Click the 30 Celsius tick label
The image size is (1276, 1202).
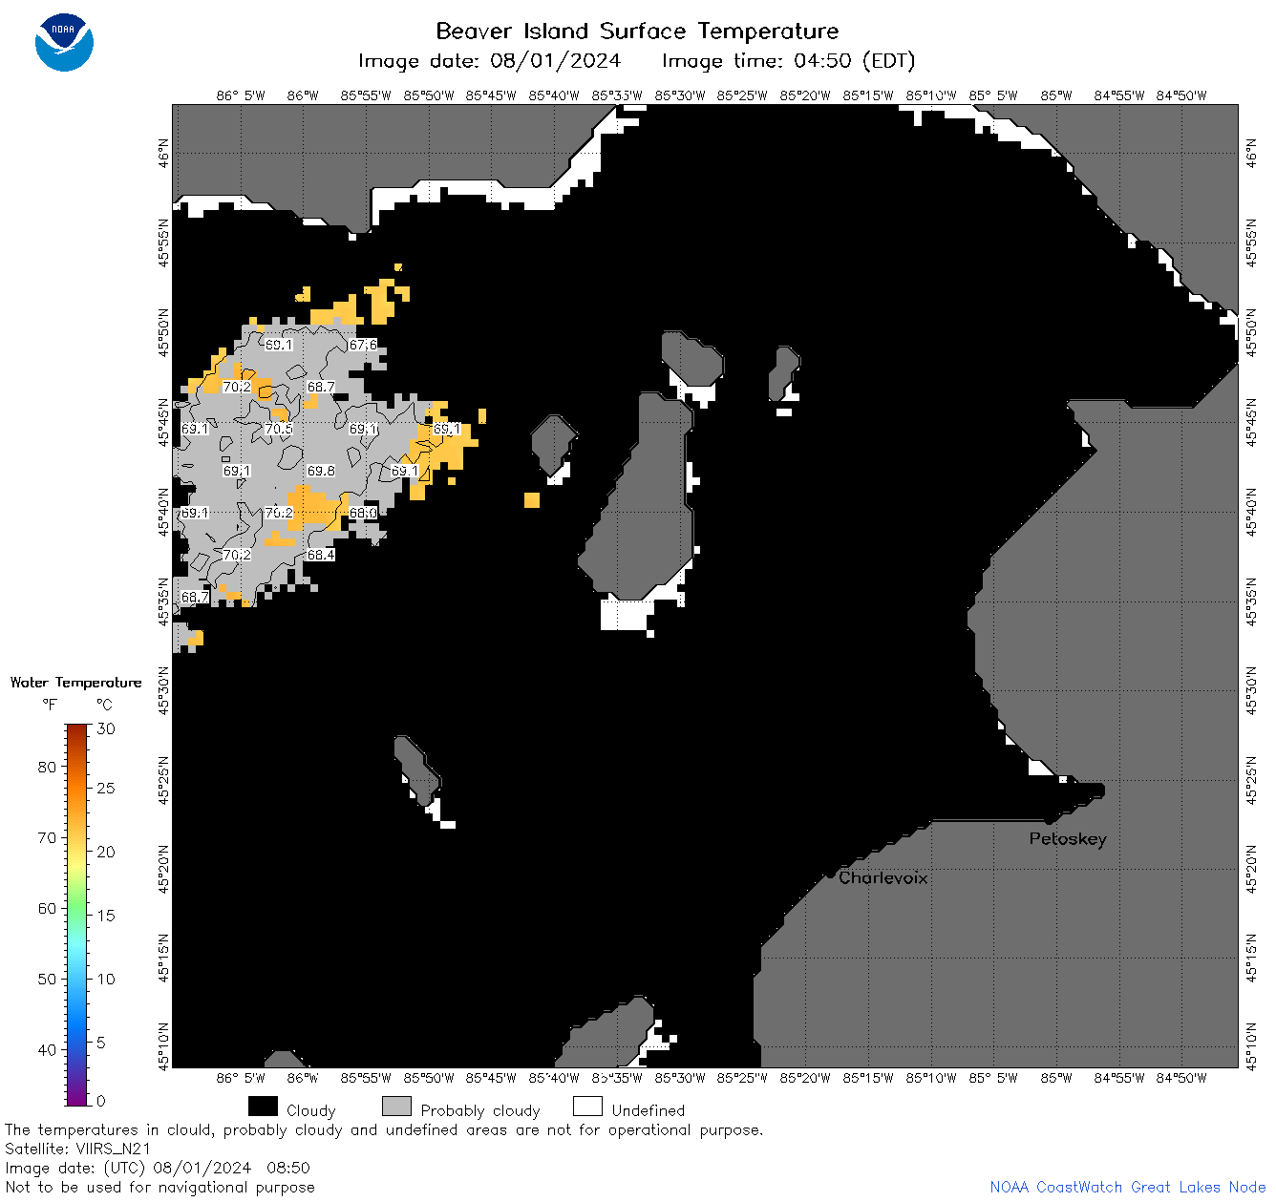106,728
